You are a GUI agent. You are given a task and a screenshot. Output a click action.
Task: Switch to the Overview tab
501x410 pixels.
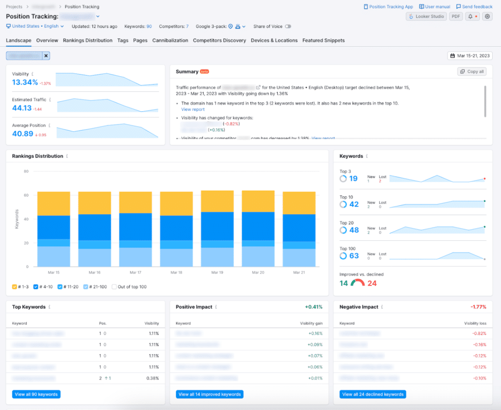[x=47, y=41]
